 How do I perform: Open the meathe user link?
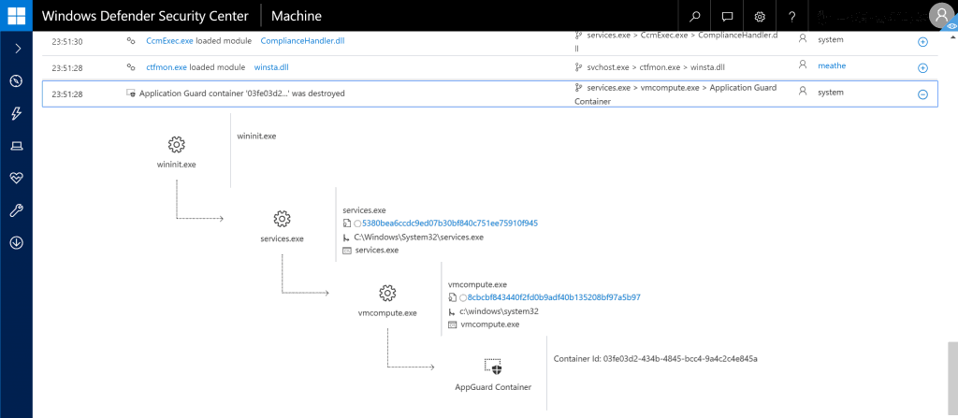832,65
